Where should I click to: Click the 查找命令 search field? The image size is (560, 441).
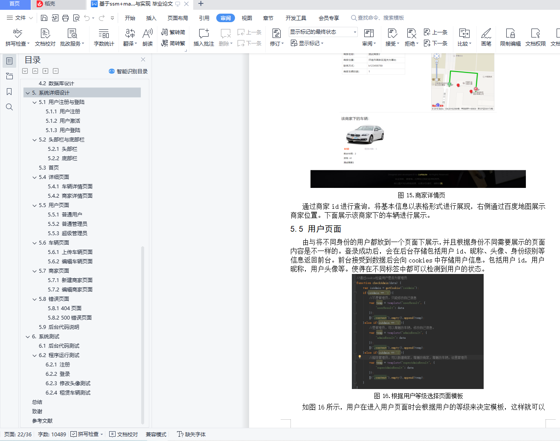(377, 18)
